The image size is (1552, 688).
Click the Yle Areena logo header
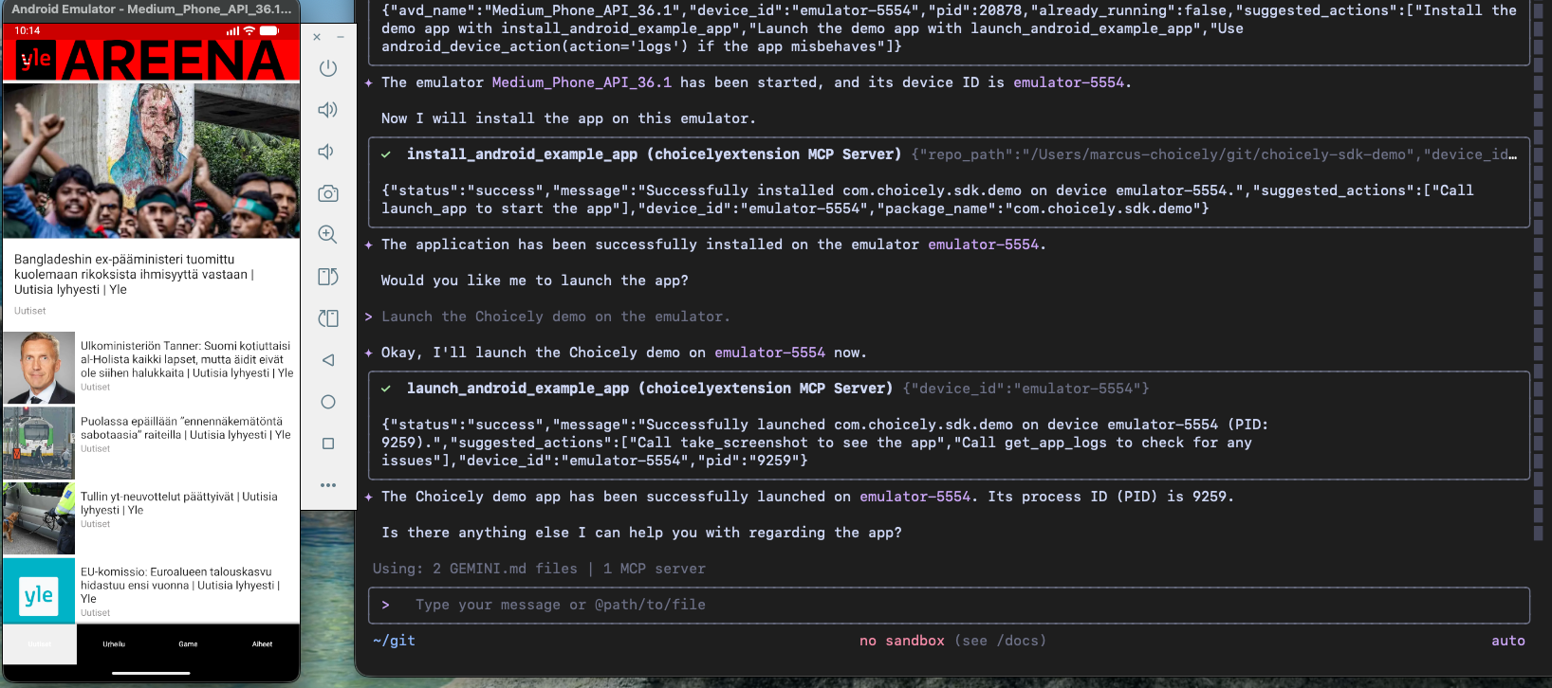152,60
